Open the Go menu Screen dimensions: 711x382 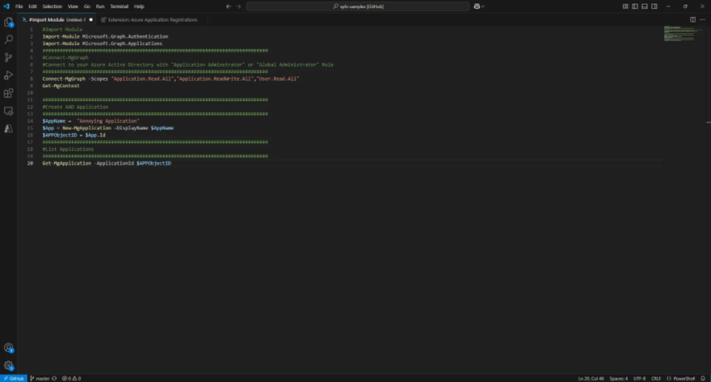(x=87, y=6)
